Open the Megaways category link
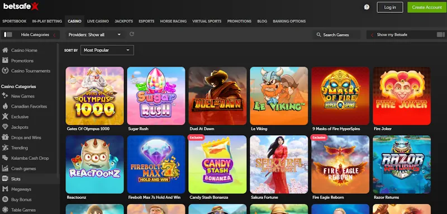The width and height of the screenshot is (447, 214). coord(21,189)
